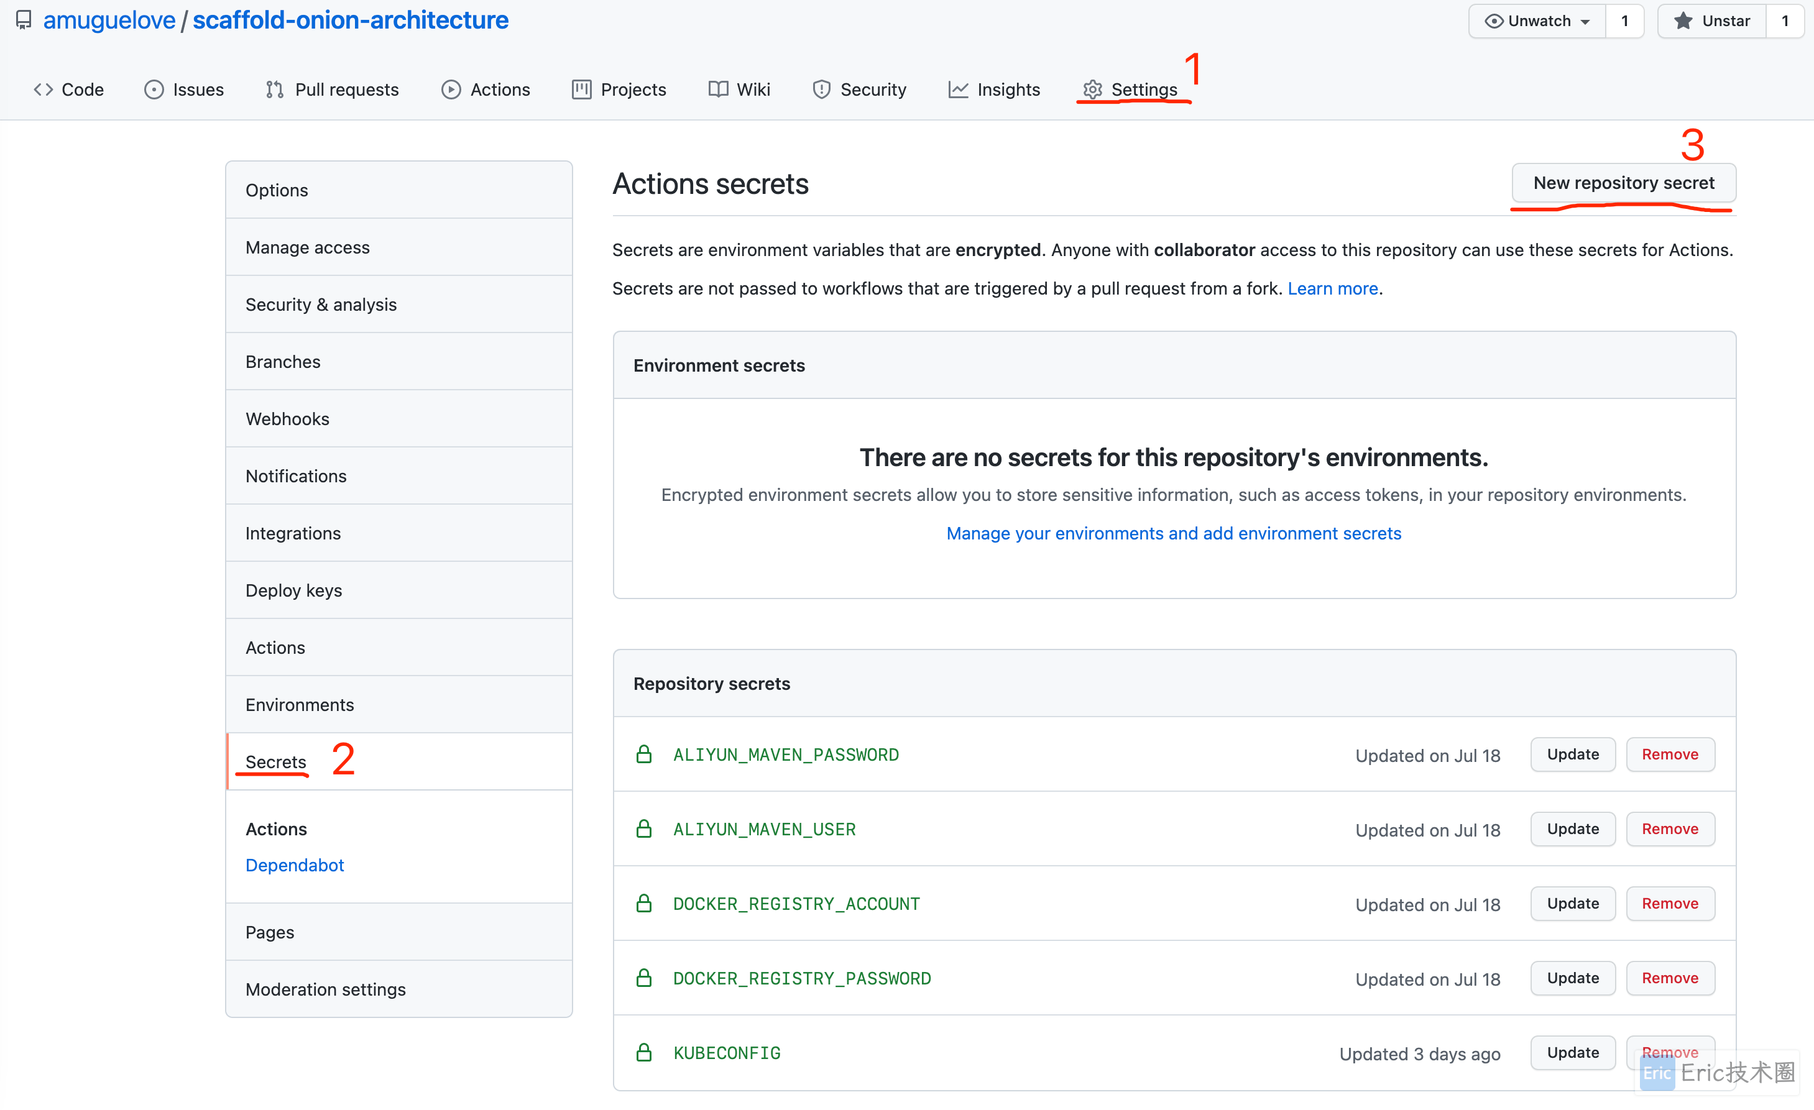Screen dimensions: 1814x1110
Task: Click New repository secret button
Action: 1623,183
